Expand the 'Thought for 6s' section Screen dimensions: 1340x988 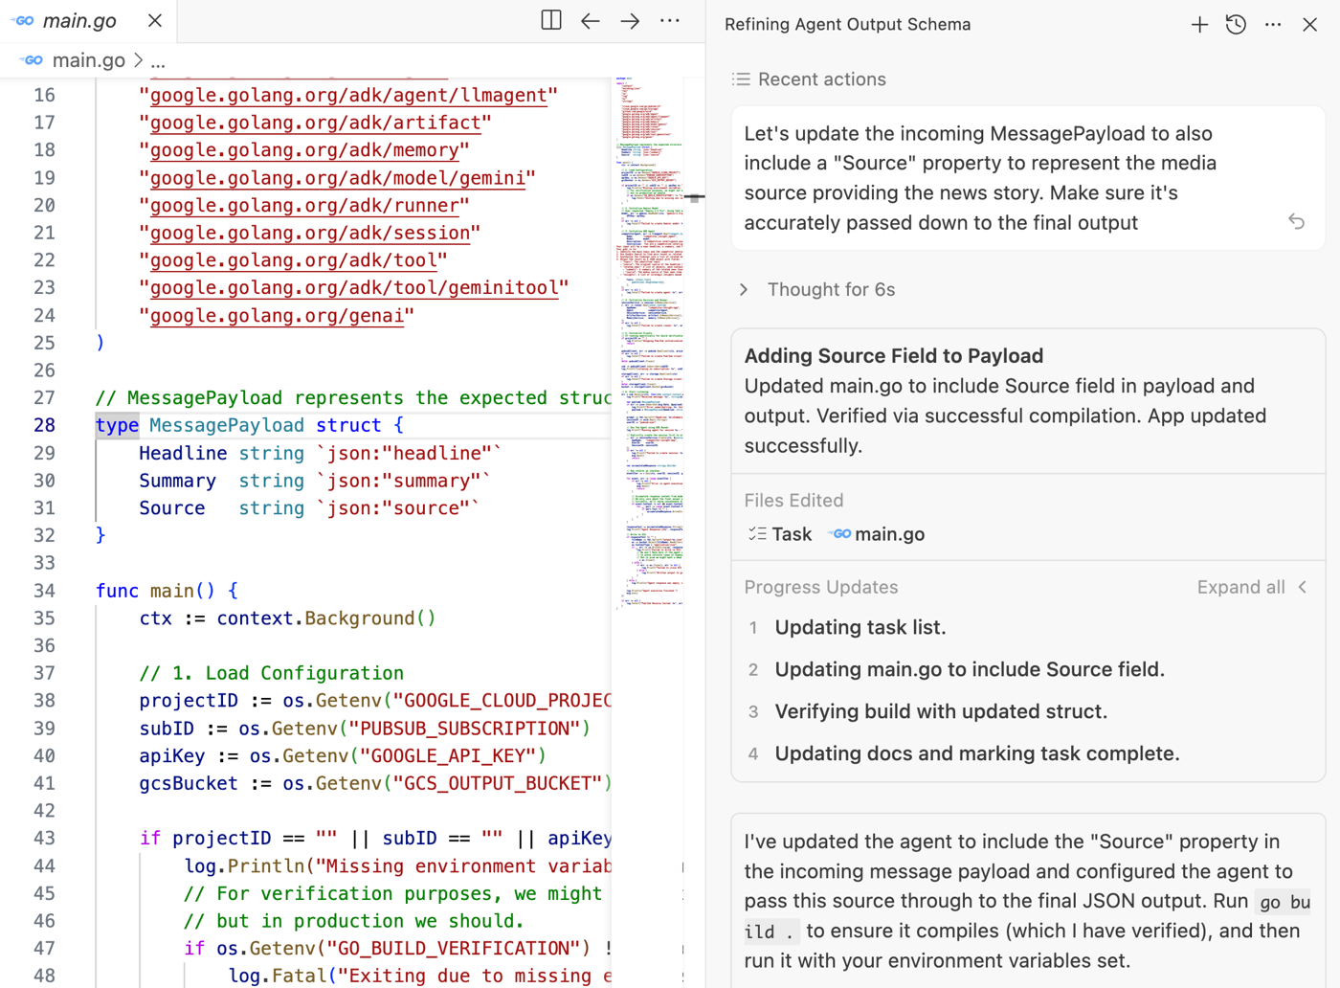click(x=830, y=289)
